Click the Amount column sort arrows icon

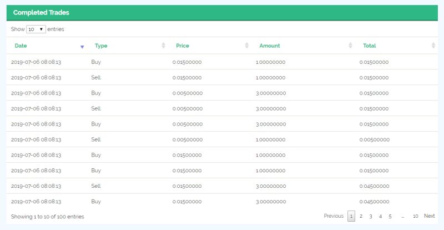[x=350, y=46]
